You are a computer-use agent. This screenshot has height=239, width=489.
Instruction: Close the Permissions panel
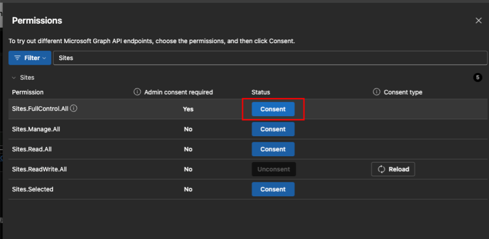[x=478, y=21]
